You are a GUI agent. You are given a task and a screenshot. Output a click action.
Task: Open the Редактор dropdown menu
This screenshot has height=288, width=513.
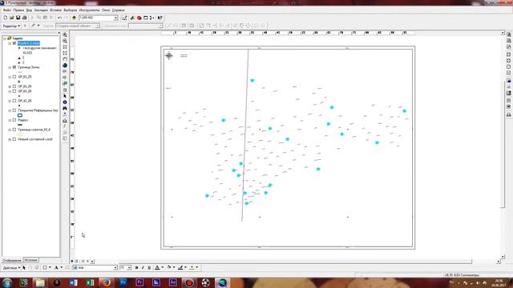coord(11,26)
